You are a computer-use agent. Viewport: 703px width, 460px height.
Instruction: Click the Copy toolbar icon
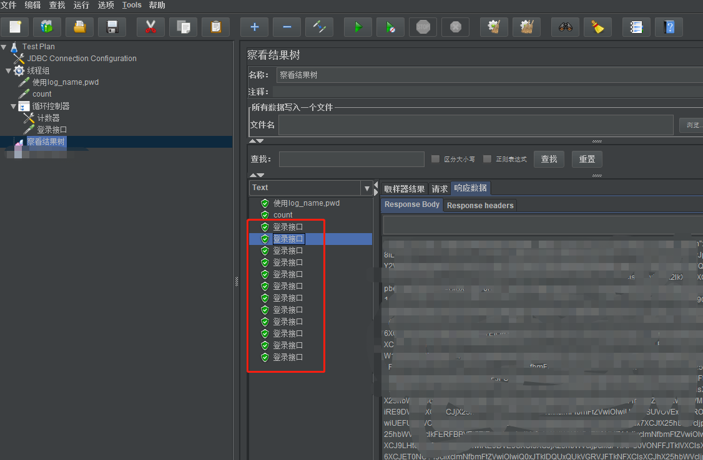coord(183,27)
